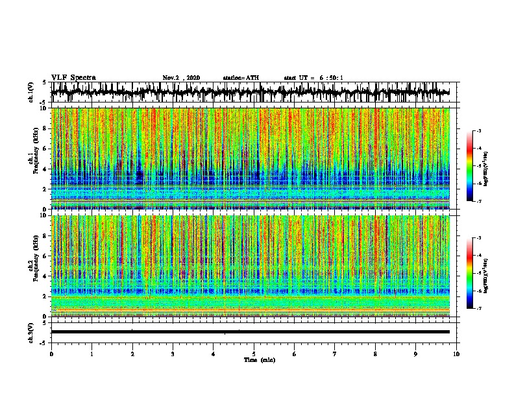
Task: Click the '-4' label on ch.1 color bar
Action: 479,149
